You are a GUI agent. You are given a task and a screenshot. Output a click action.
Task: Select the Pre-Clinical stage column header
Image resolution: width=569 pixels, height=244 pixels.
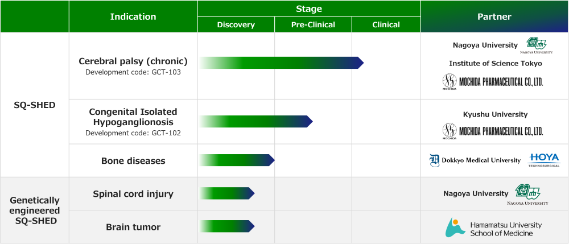pos(313,24)
